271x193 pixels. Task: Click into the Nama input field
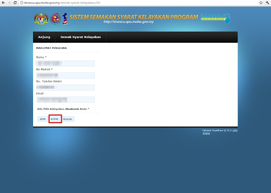tap(65, 63)
